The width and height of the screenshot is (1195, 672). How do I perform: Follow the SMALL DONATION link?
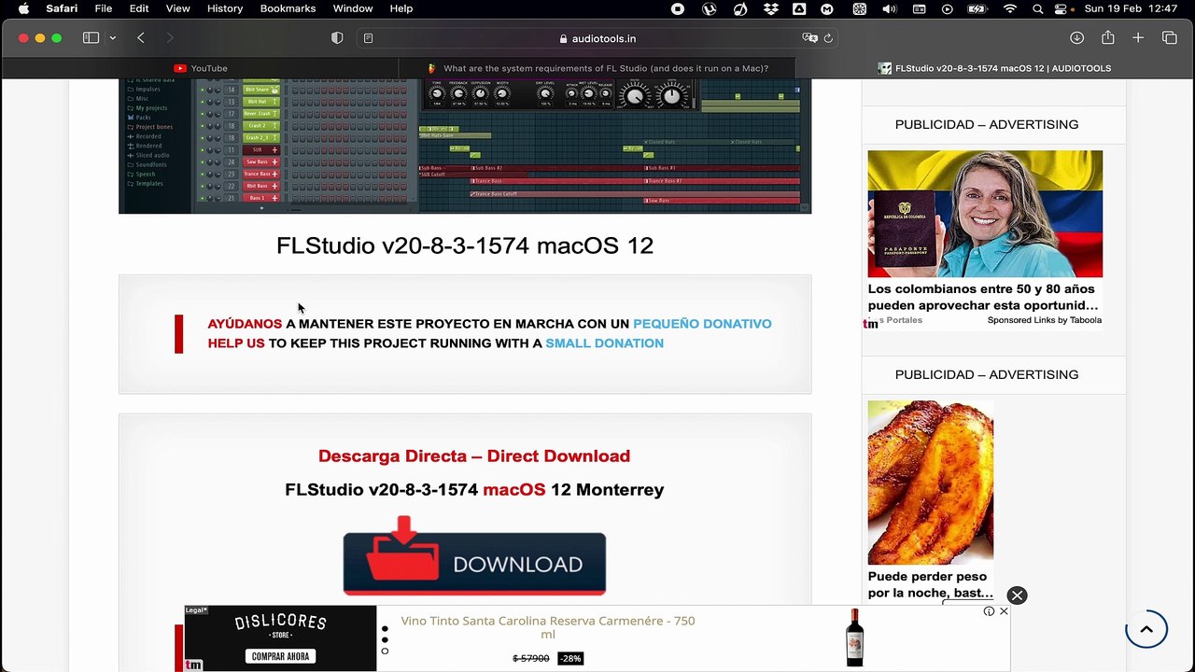(x=604, y=343)
